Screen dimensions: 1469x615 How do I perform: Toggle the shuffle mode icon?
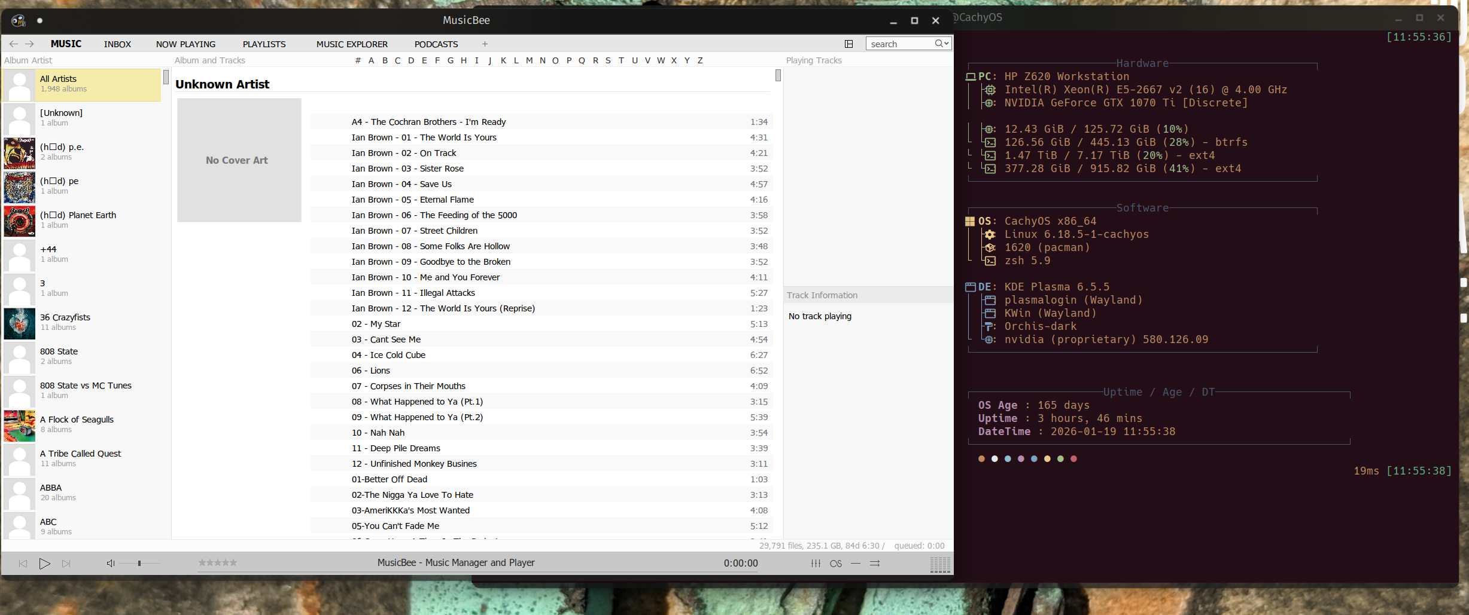(875, 564)
